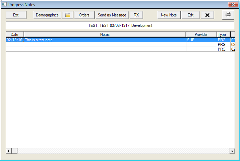Click the Progress Notes window title icon

coord(4,5)
